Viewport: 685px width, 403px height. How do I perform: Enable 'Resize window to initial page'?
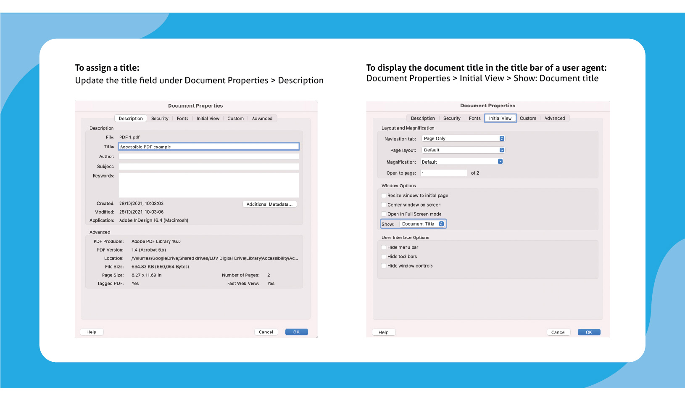(x=384, y=195)
